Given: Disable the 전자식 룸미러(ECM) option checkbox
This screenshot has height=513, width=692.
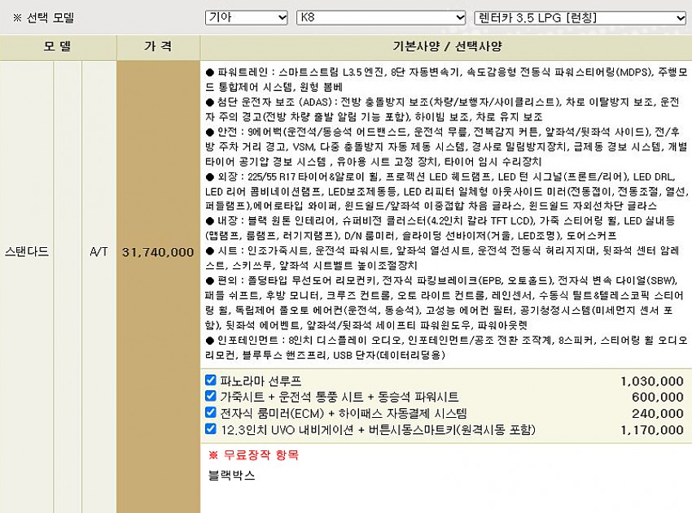Looking at the screenshot, I should coord(211,412).
